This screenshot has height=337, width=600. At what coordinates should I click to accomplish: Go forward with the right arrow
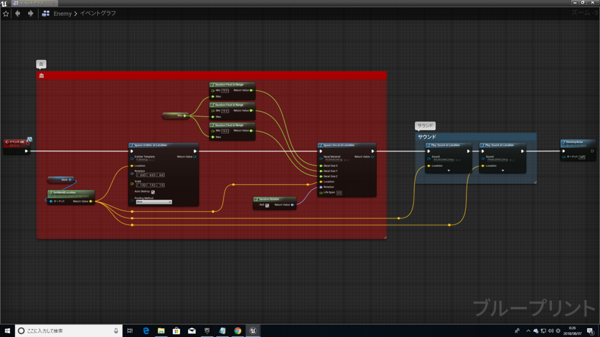pos(30,13)
